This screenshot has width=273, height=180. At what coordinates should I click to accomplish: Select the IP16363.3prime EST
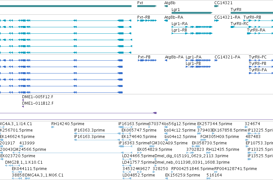(x=97, y=133)
